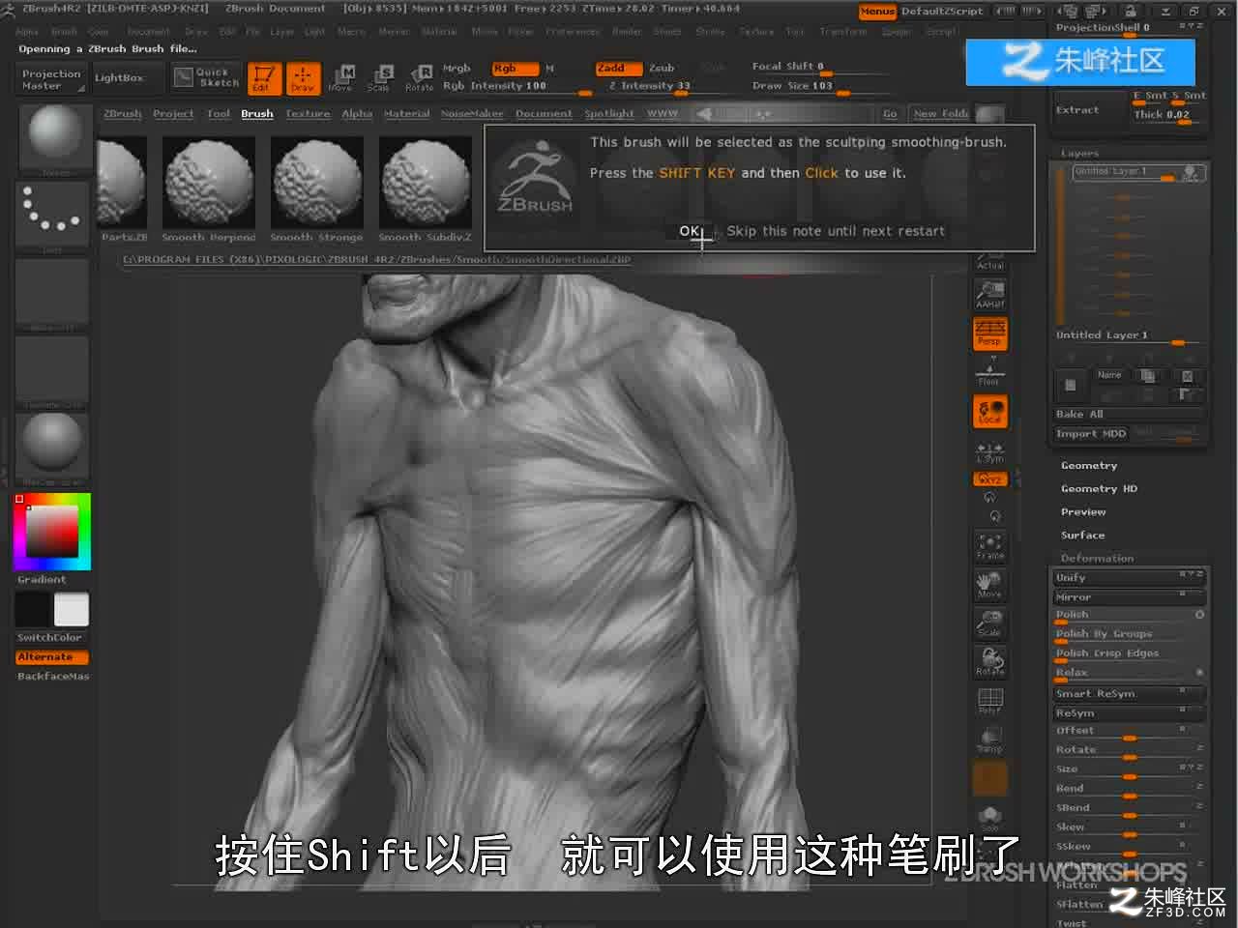Screen dimensions: 1238x928
Task: Expand the Surface subpalette
Action: pyautogui.click(x=1082, y=536)
